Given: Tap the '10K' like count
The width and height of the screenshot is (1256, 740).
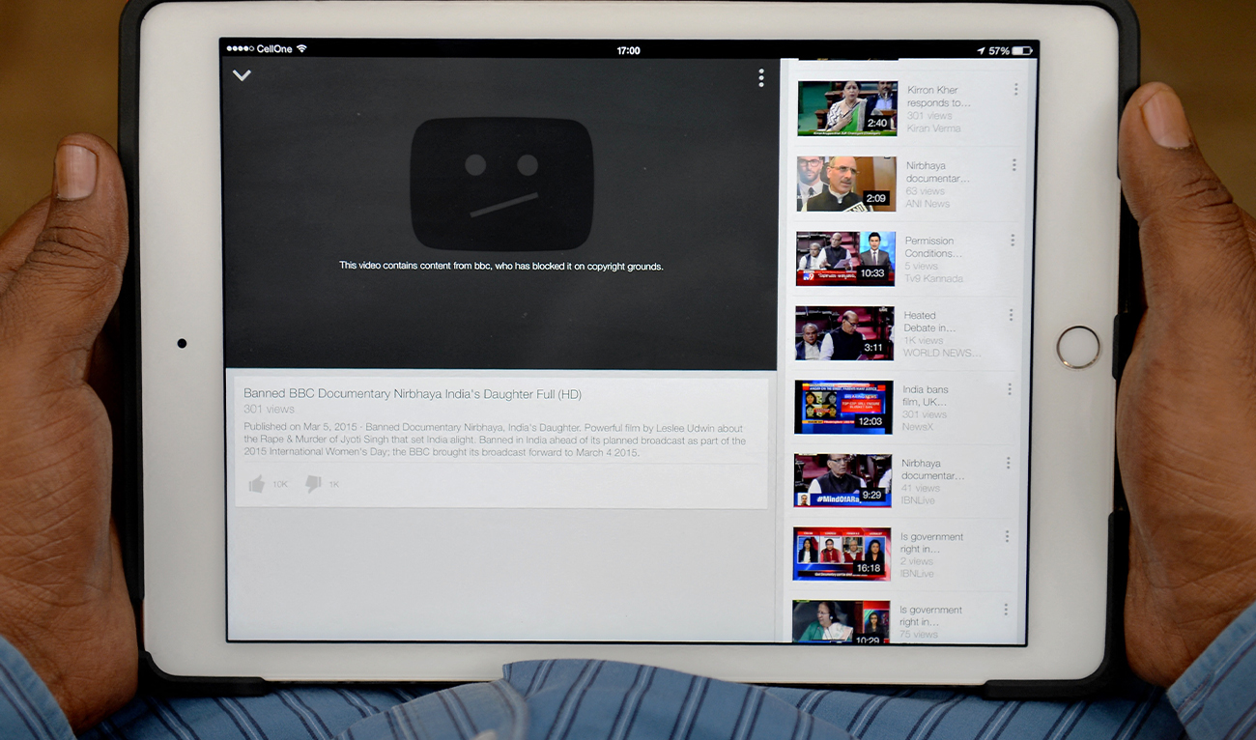Looking at the screenshot, I should [x=280, y=485].
